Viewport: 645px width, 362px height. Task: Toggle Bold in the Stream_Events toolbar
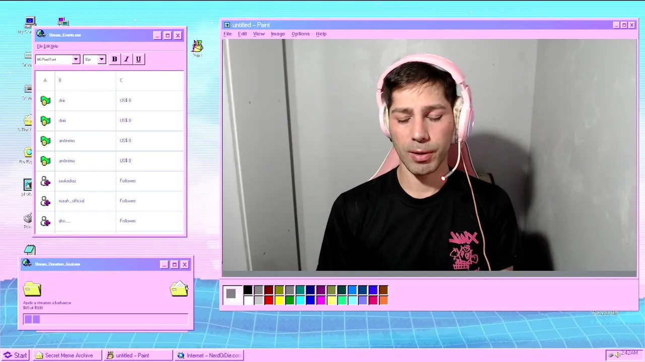[x=114, y=59]
